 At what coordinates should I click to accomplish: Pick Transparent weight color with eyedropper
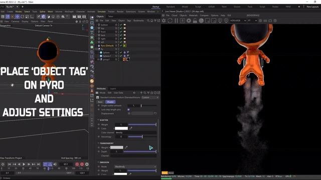click(x=126, y=147)
